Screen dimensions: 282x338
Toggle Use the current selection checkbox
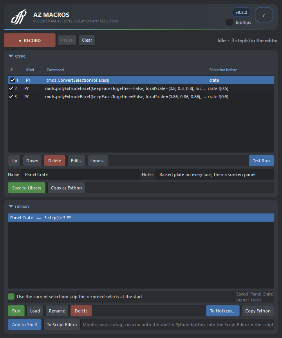(x=11, y=297)
